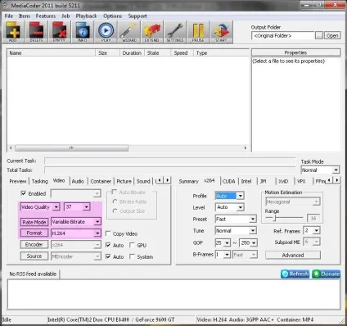Screen dimensions: 347x326
Task: Toggle the Auto Bitrate checkbox
Action: pos(115,192)
